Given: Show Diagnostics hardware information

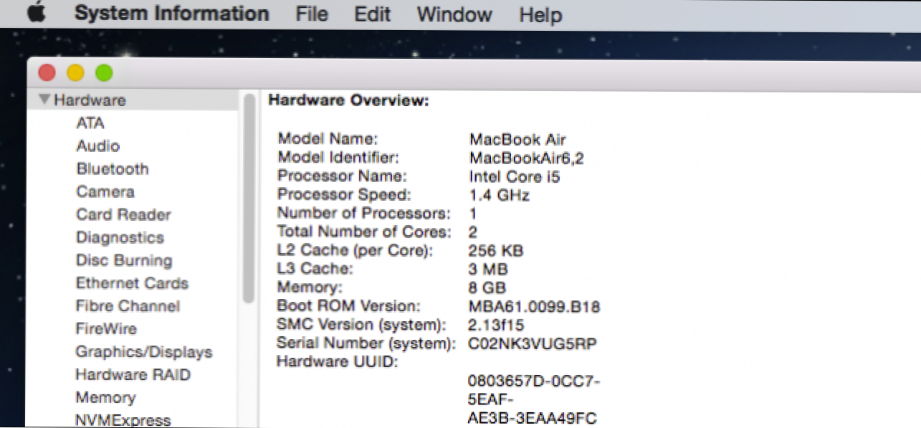Looking at the screenshot, I should [120, 238].
